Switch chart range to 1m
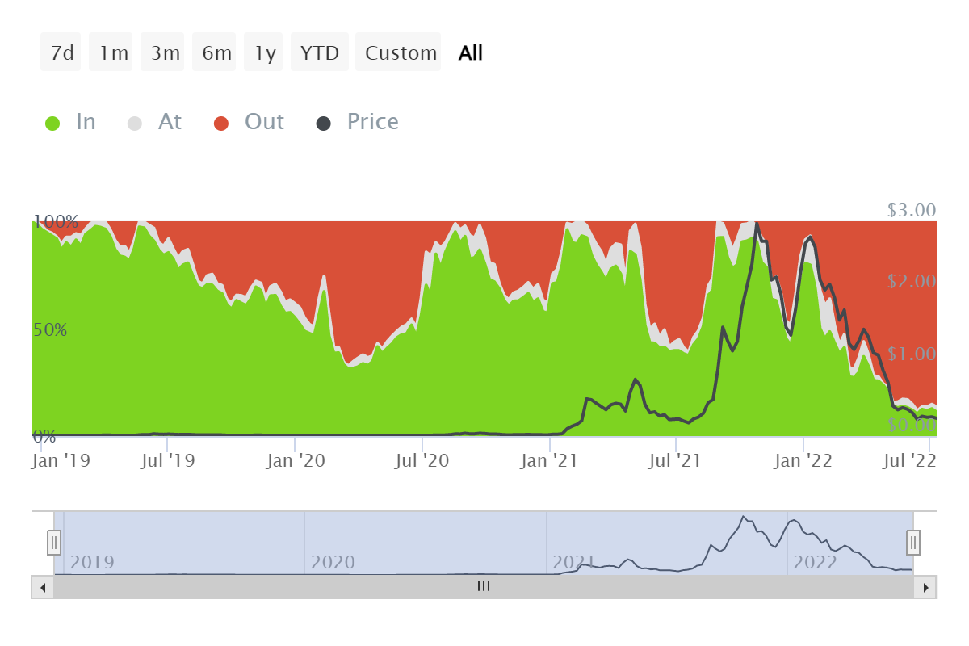The height and width of the screenshot is (646, 969). point(112,53)
